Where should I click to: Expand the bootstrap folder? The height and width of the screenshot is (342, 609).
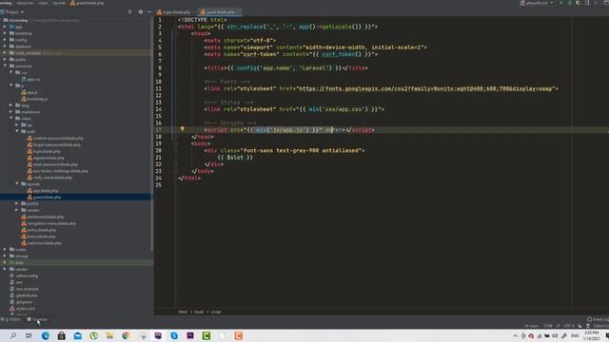tap(5, 33)
